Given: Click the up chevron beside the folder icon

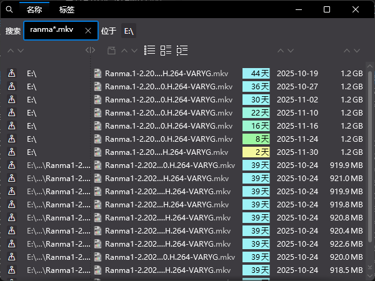Looking at the screenshot, I should [x=124, y=50].
